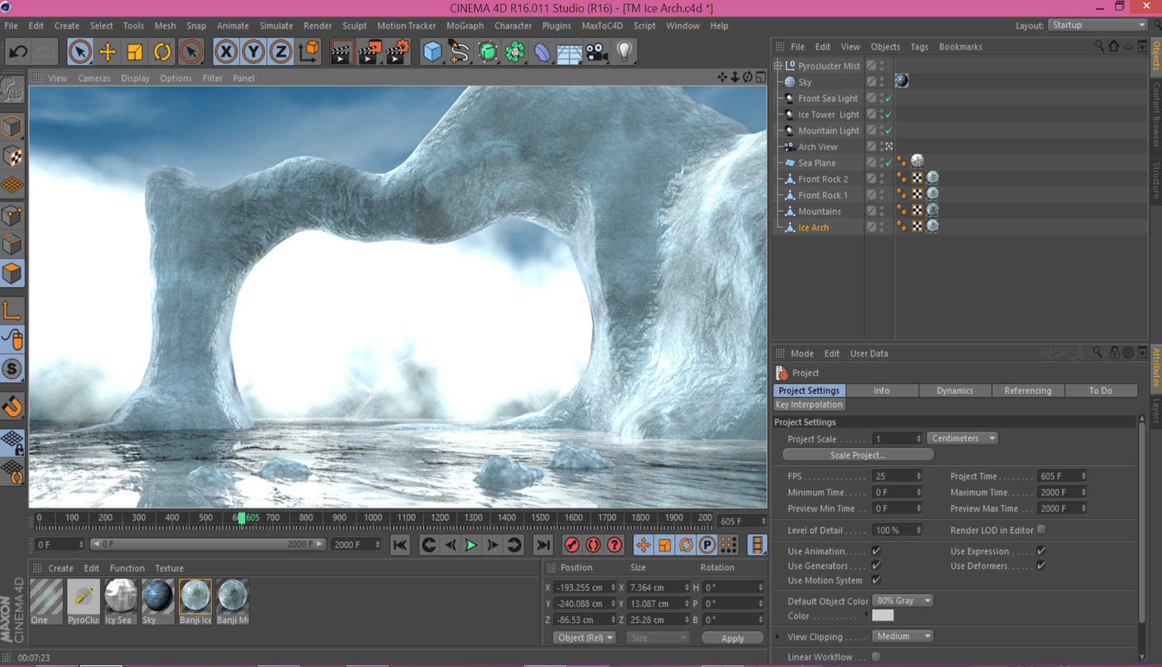Switch to the Referencing tab

1028,391
